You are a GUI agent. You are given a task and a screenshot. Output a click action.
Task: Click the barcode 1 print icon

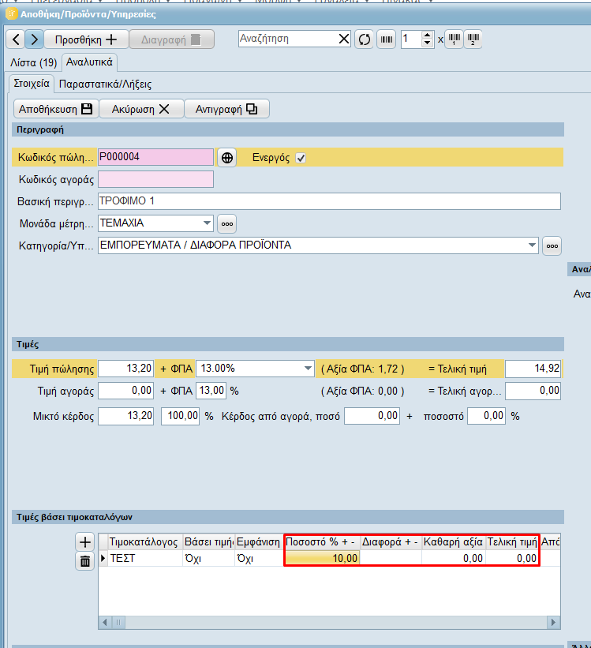pos(454,39)
